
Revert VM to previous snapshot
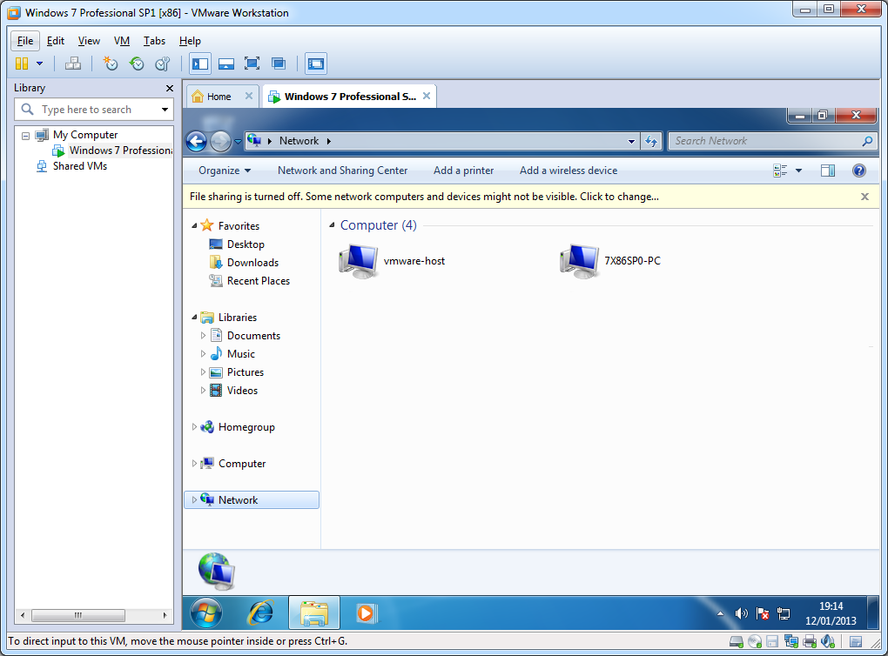pyautogui.click(x=137, y=64)
